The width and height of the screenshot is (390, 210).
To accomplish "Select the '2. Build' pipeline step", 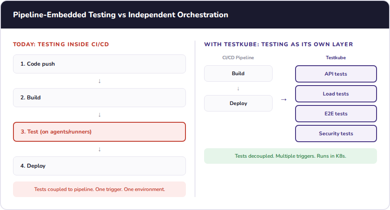I will (x=99, y=98).
